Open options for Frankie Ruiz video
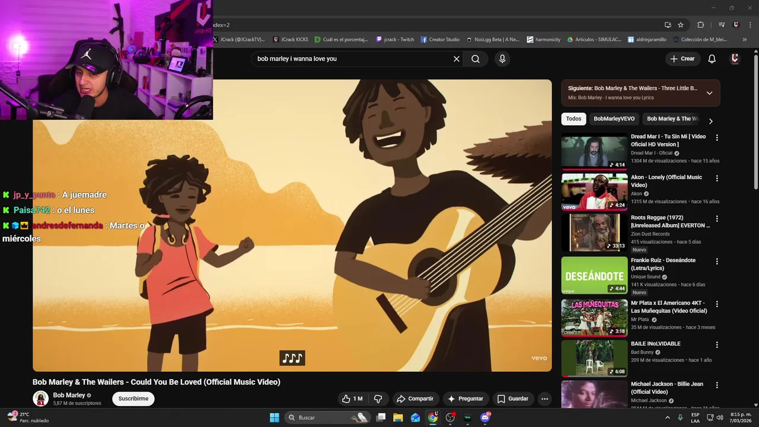759x427 pixels. 717,261
